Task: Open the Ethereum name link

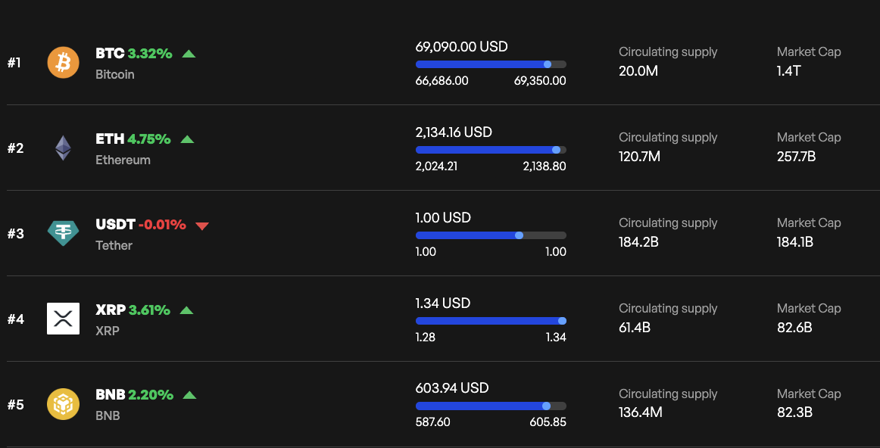Action: click(123, 160)
